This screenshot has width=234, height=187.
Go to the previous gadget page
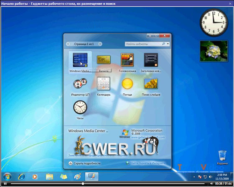pyautogui.click(x=68, y=44)
